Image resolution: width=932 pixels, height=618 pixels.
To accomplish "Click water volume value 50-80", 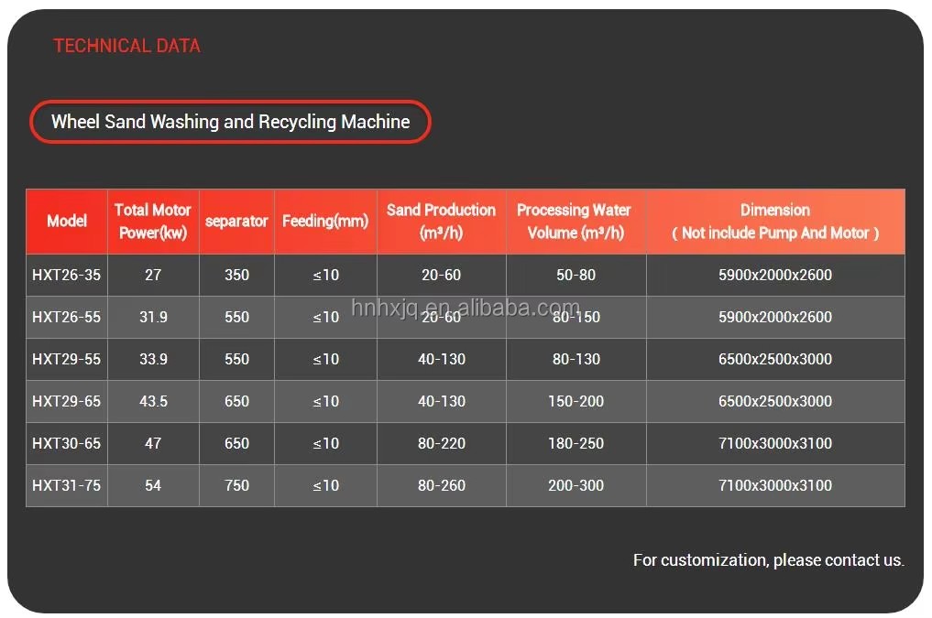I will click(576, 275).
